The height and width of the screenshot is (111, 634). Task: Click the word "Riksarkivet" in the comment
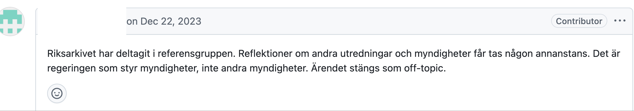(x=72, y=54)
